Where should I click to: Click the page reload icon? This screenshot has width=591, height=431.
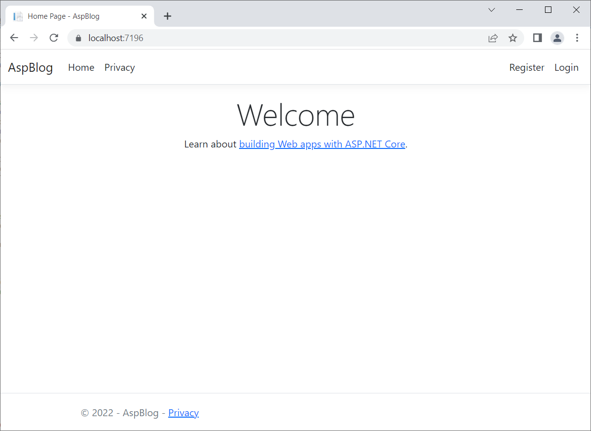click(x=53, y=38)
